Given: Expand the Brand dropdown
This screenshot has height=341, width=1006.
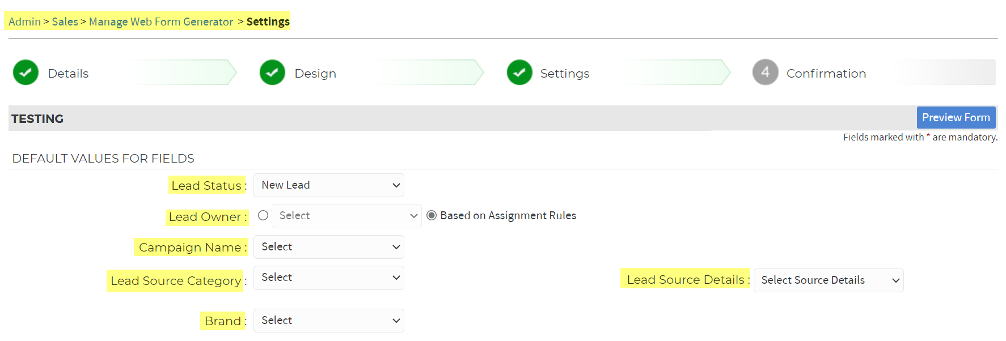Looking at the screenshot, I should click(329, 321).
